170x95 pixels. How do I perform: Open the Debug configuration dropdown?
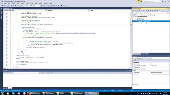(x=27, y=6)
